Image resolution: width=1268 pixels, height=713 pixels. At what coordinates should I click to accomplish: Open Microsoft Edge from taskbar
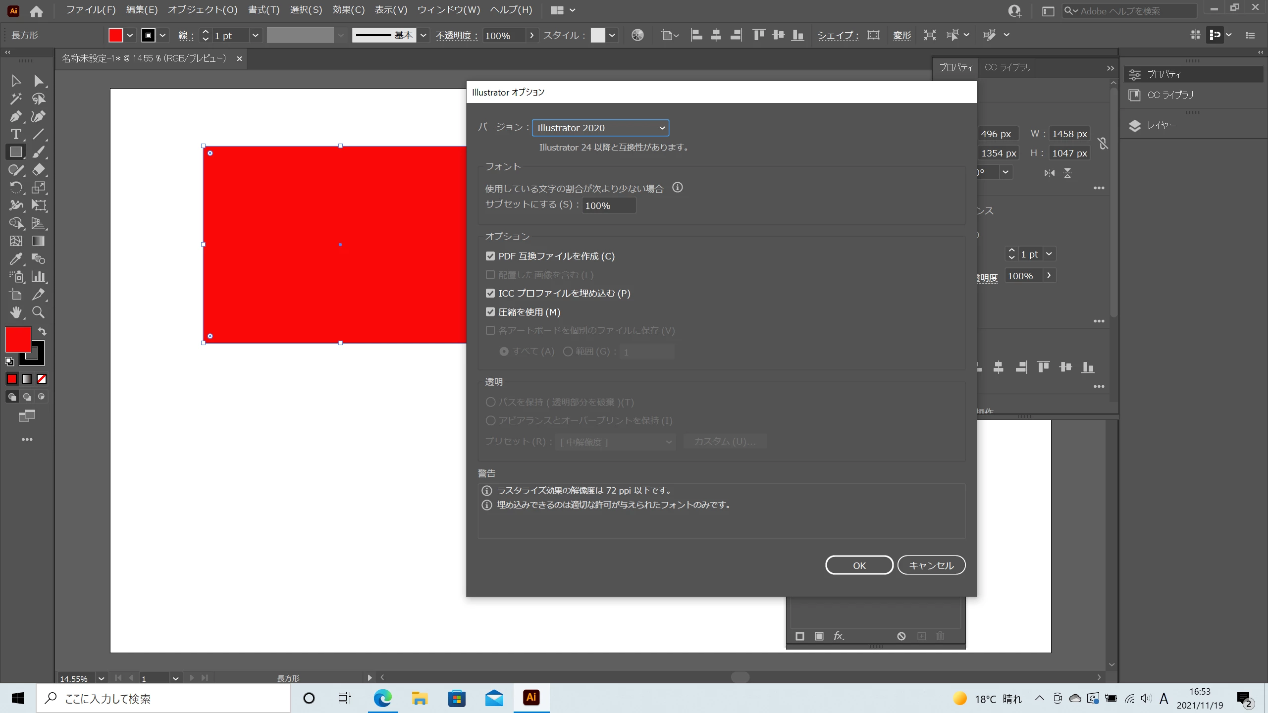point(382,698)
